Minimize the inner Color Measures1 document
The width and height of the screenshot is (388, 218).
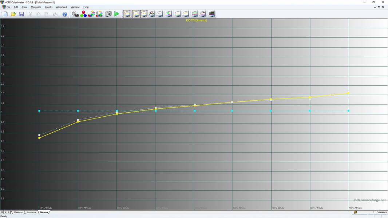[375, 7]
